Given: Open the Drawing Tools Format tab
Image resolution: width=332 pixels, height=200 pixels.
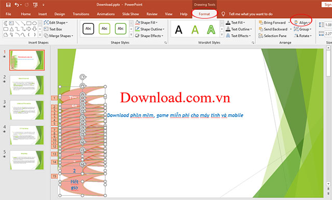Looking at the screenshot, I should tap(204, 14).
